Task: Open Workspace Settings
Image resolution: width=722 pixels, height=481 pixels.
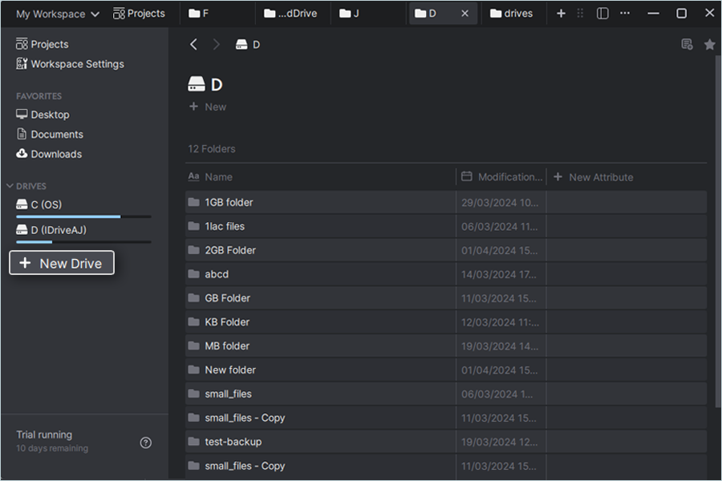Action: coord(70,64)
